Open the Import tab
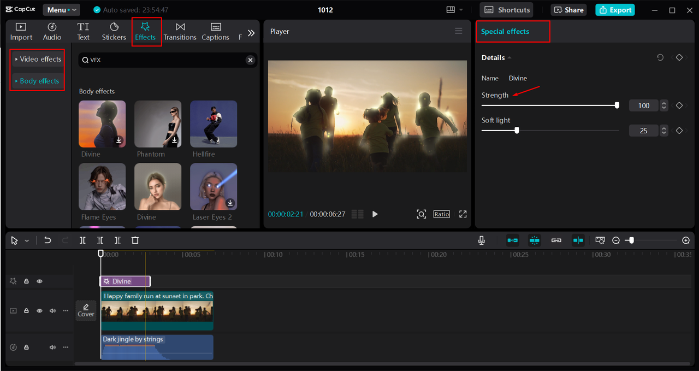The width and height of the screenshot is (699, 371). [x=21, y=32]
